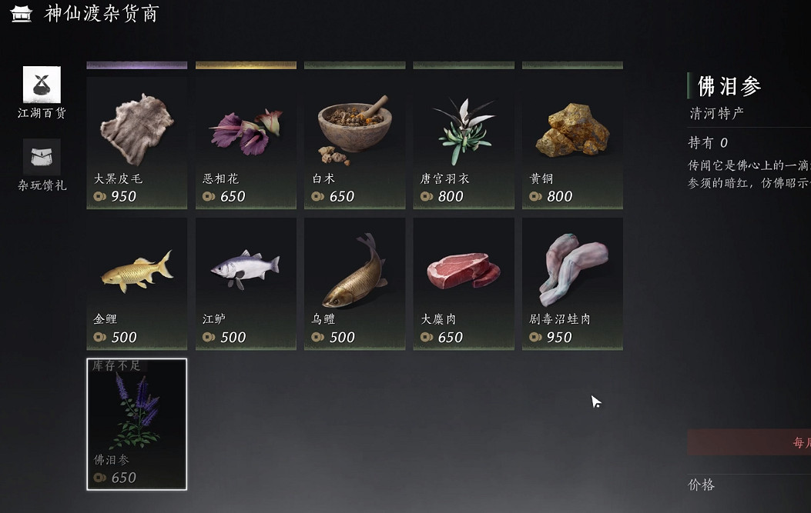Click the coin icon beside 950 on 大黑皮毛
Viewport: 811px width, 513px height.
tap(100, 196)
